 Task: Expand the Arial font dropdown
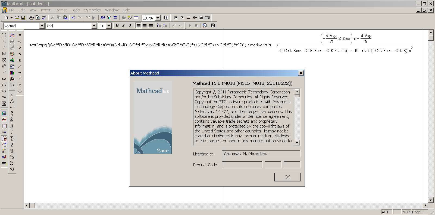click(94, 26)
